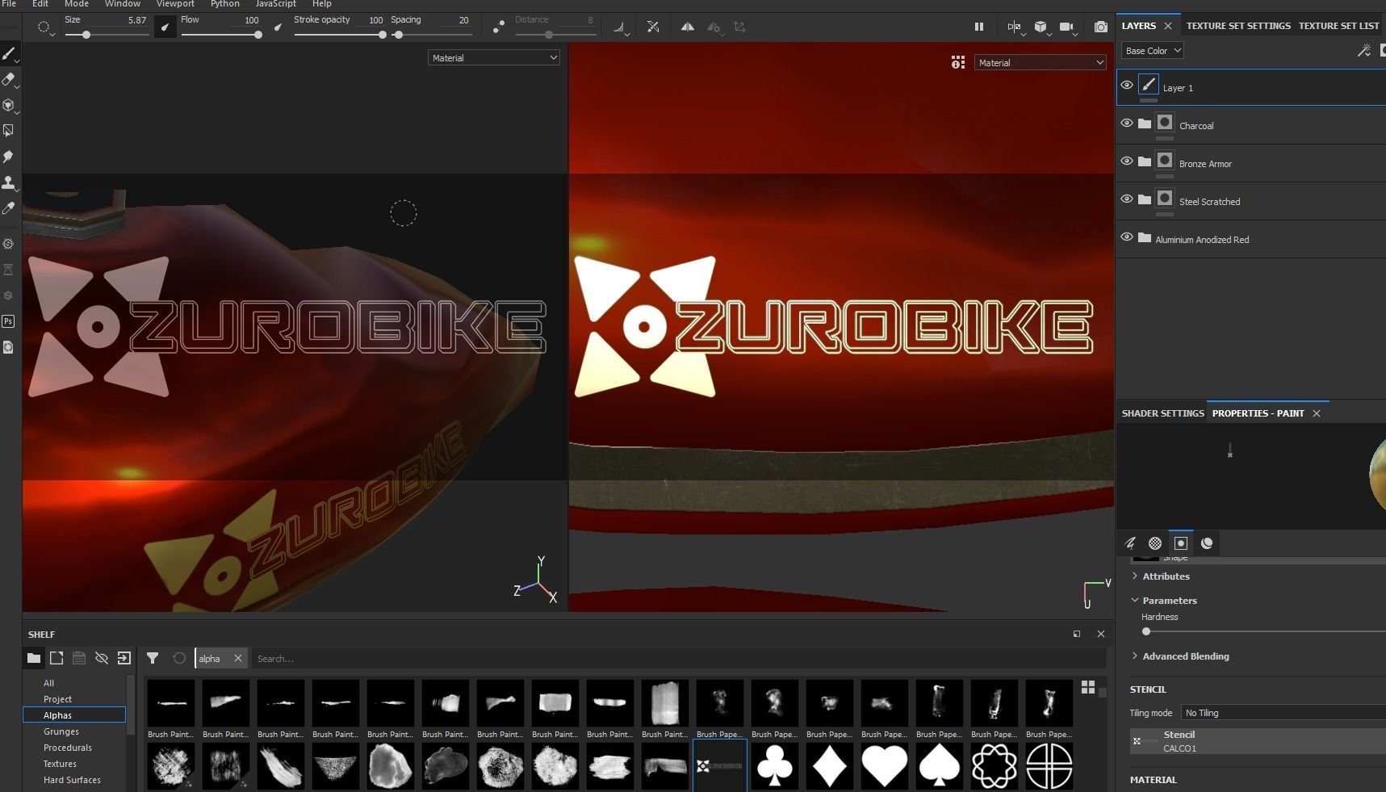Viewport: 1386px width, 792px height.
Task: Click the 2D view info dots icon
Action: (x=957, y=62)
